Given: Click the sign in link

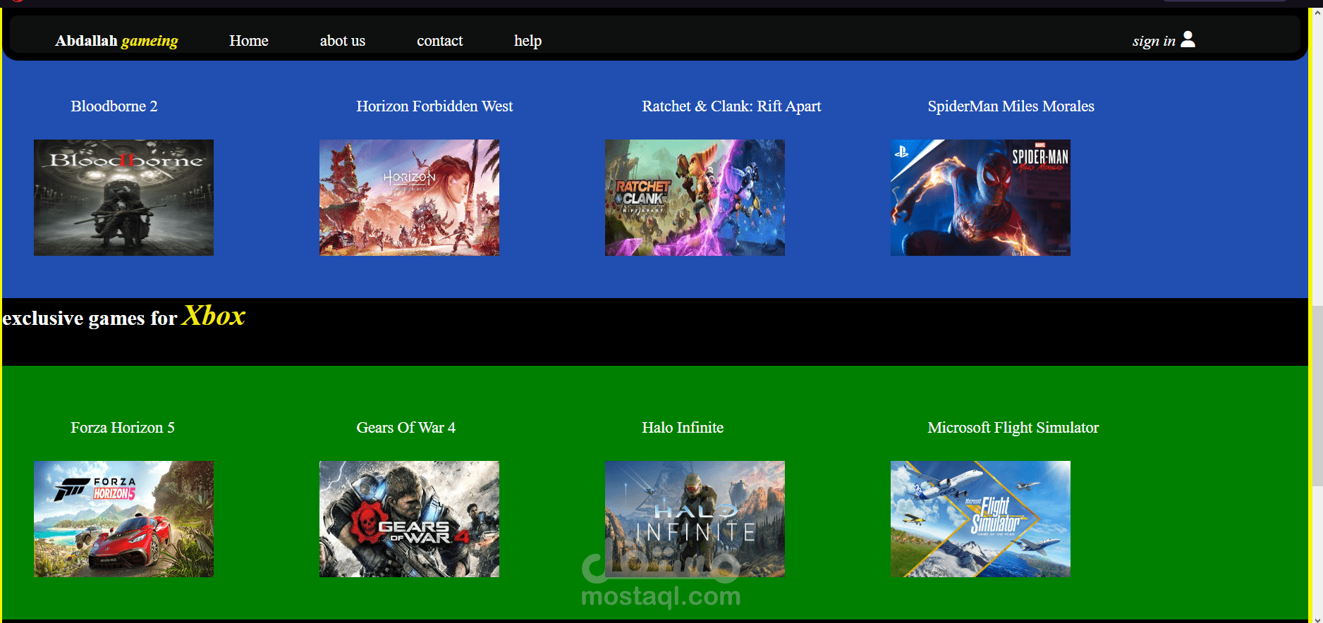Looking at the screenshot, I should tap(1153, 41).
